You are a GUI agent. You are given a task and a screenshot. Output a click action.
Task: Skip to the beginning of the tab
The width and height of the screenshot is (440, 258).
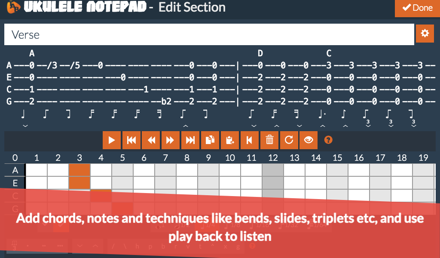pos(131,140)
